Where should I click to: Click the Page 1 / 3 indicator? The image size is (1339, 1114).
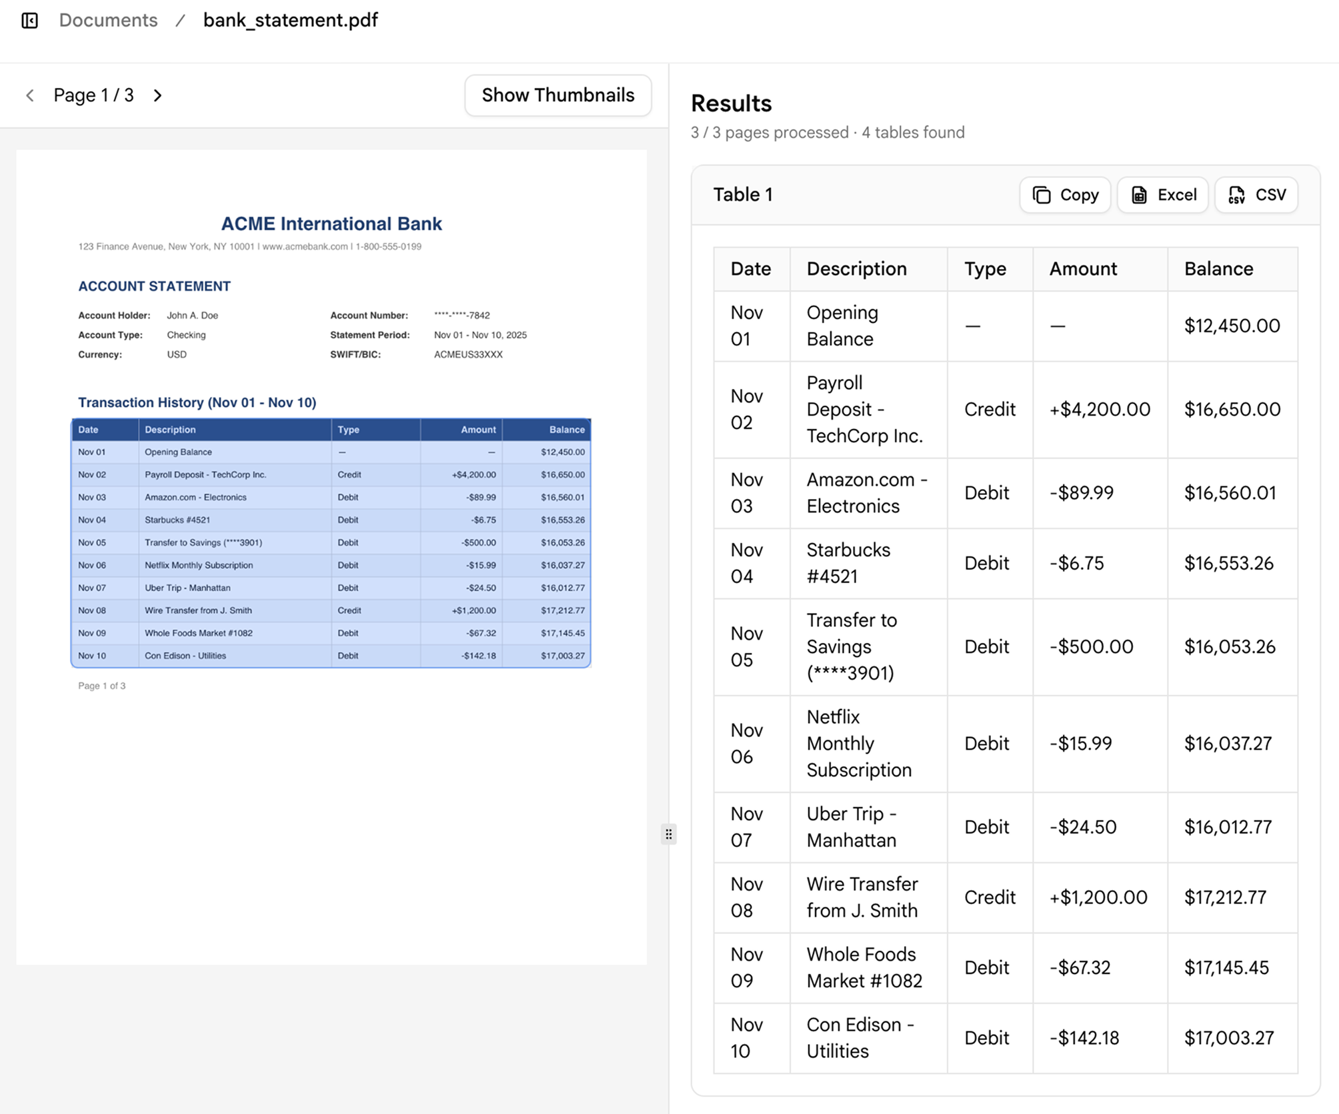click(x=93, y=95)
